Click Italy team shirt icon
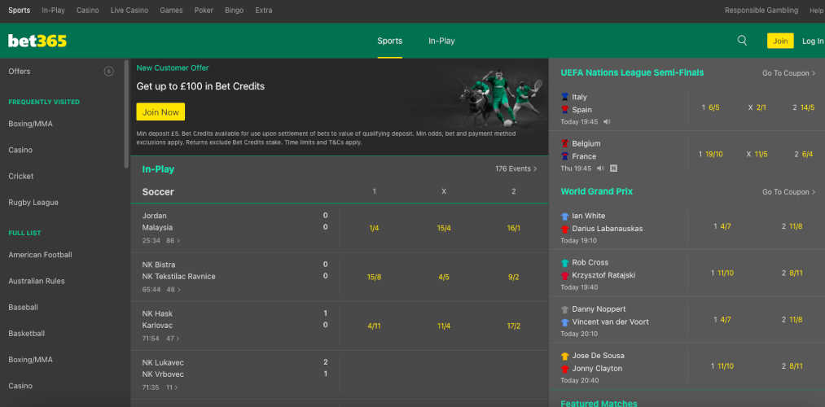Screen dimensions: 825x407 click(x=565, y=97)
